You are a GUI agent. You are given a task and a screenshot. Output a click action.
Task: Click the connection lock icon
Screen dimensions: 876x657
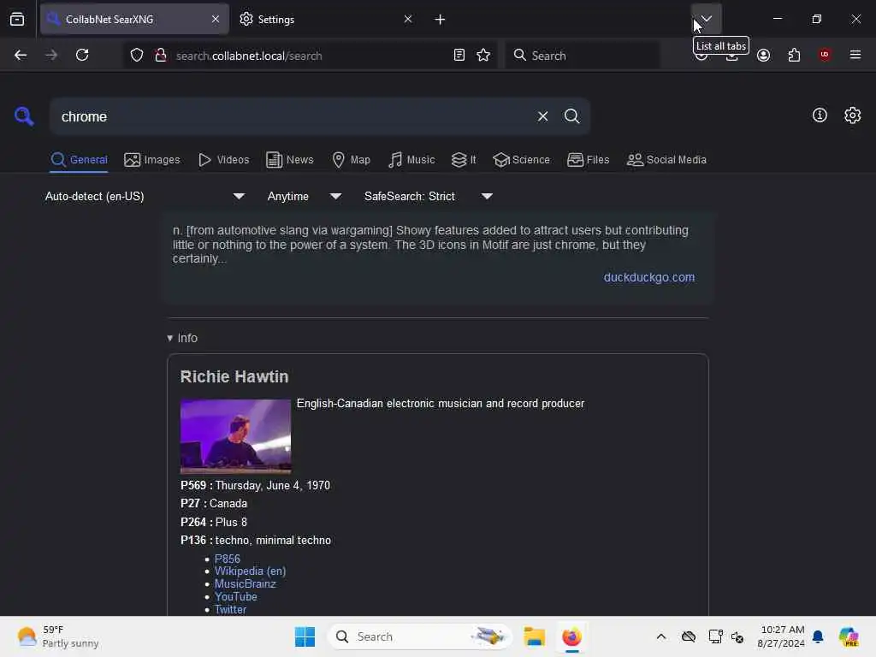click(x=161, y=55)
